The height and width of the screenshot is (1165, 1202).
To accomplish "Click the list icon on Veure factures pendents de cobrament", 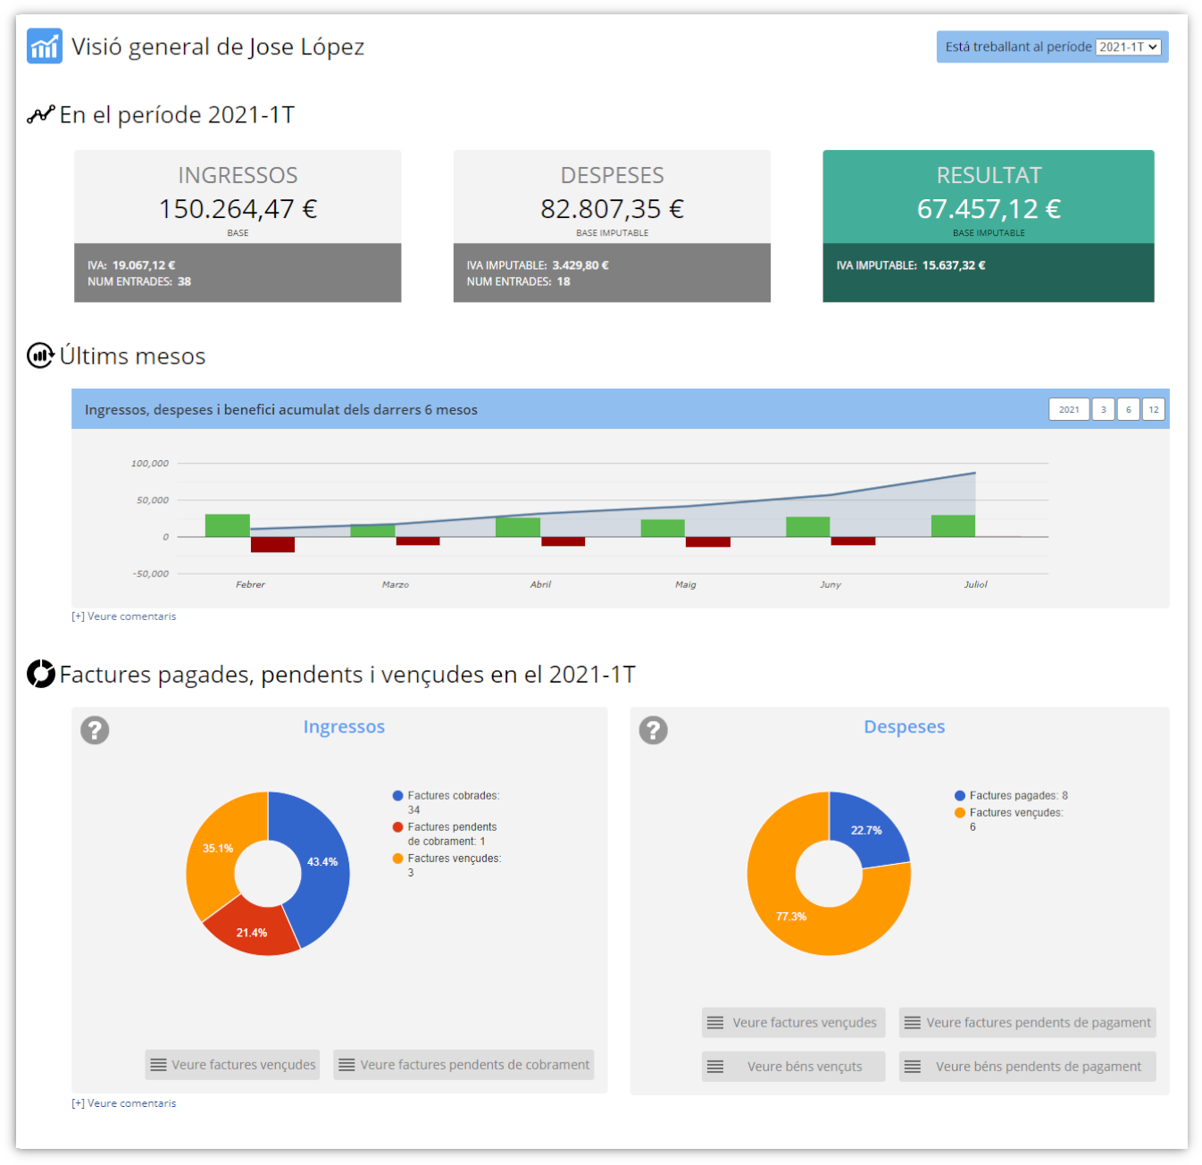I will (x=347, y=1065).
